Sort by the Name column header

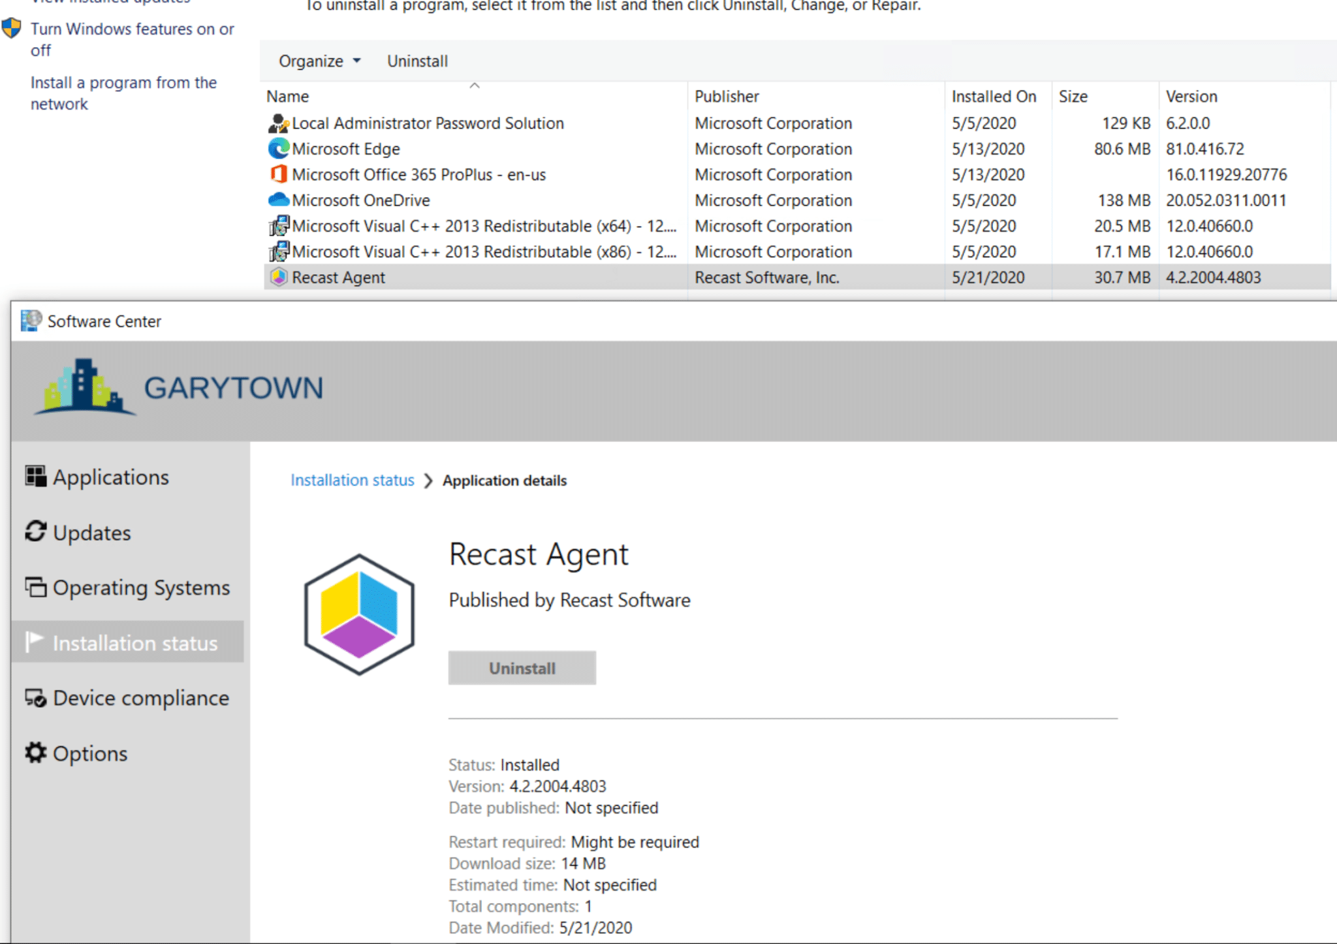[288, 97]
